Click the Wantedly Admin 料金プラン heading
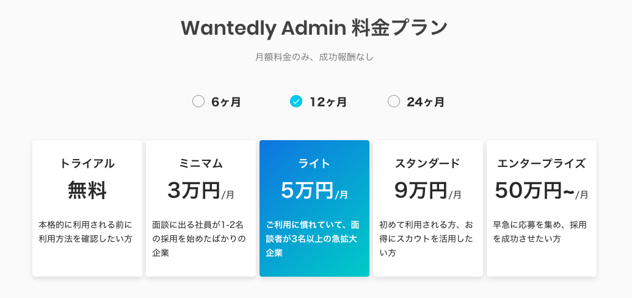 tap(314, 28)
